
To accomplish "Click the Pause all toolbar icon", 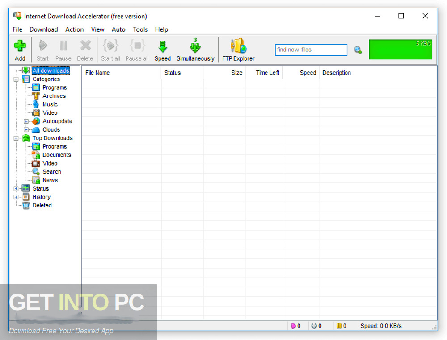I will click(137, 46).
